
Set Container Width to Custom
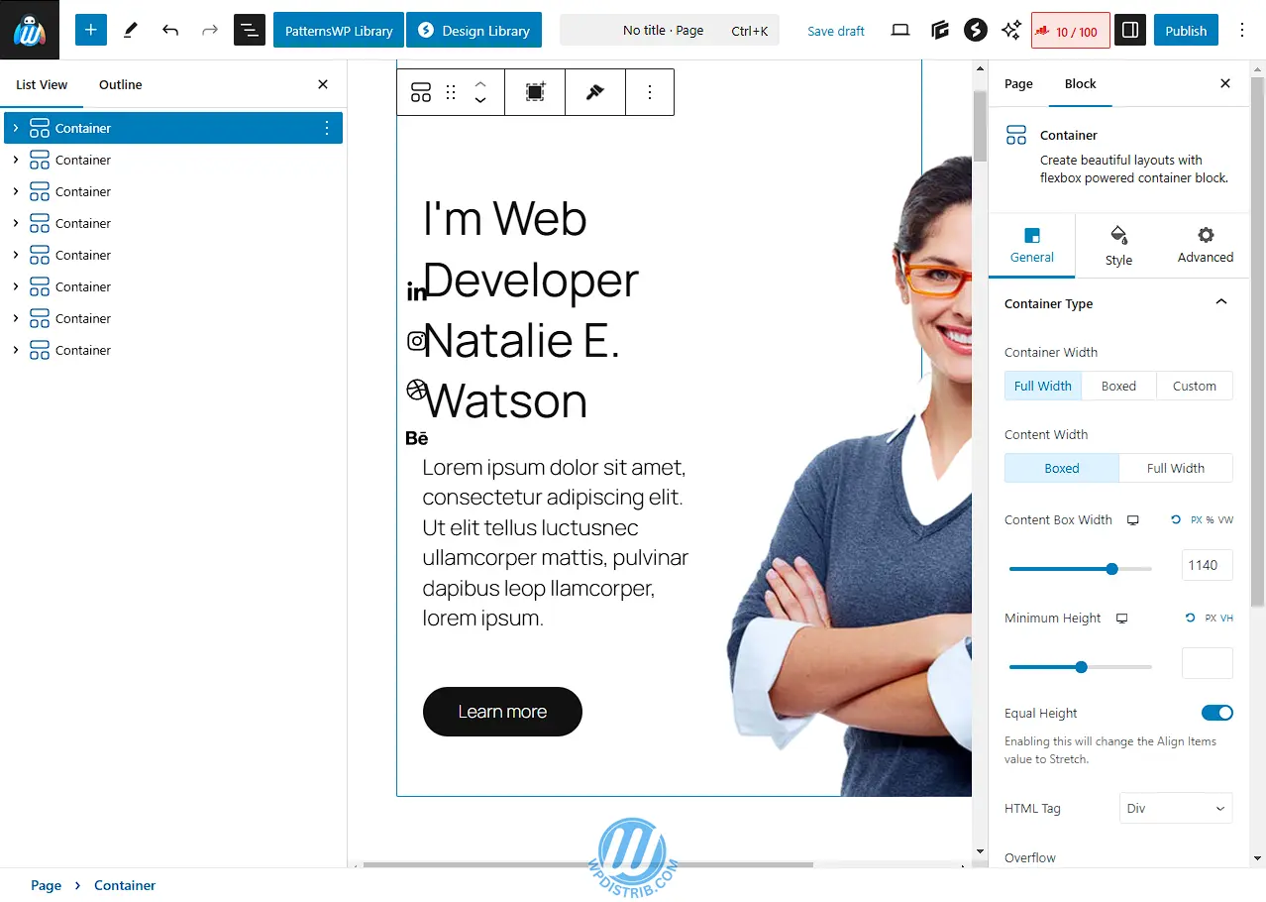(x=1195, y=386)
